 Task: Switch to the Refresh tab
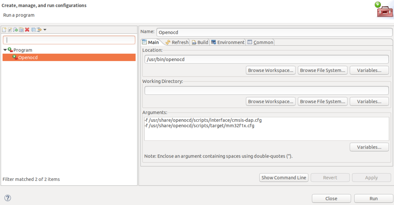click(x=177, y=42)
